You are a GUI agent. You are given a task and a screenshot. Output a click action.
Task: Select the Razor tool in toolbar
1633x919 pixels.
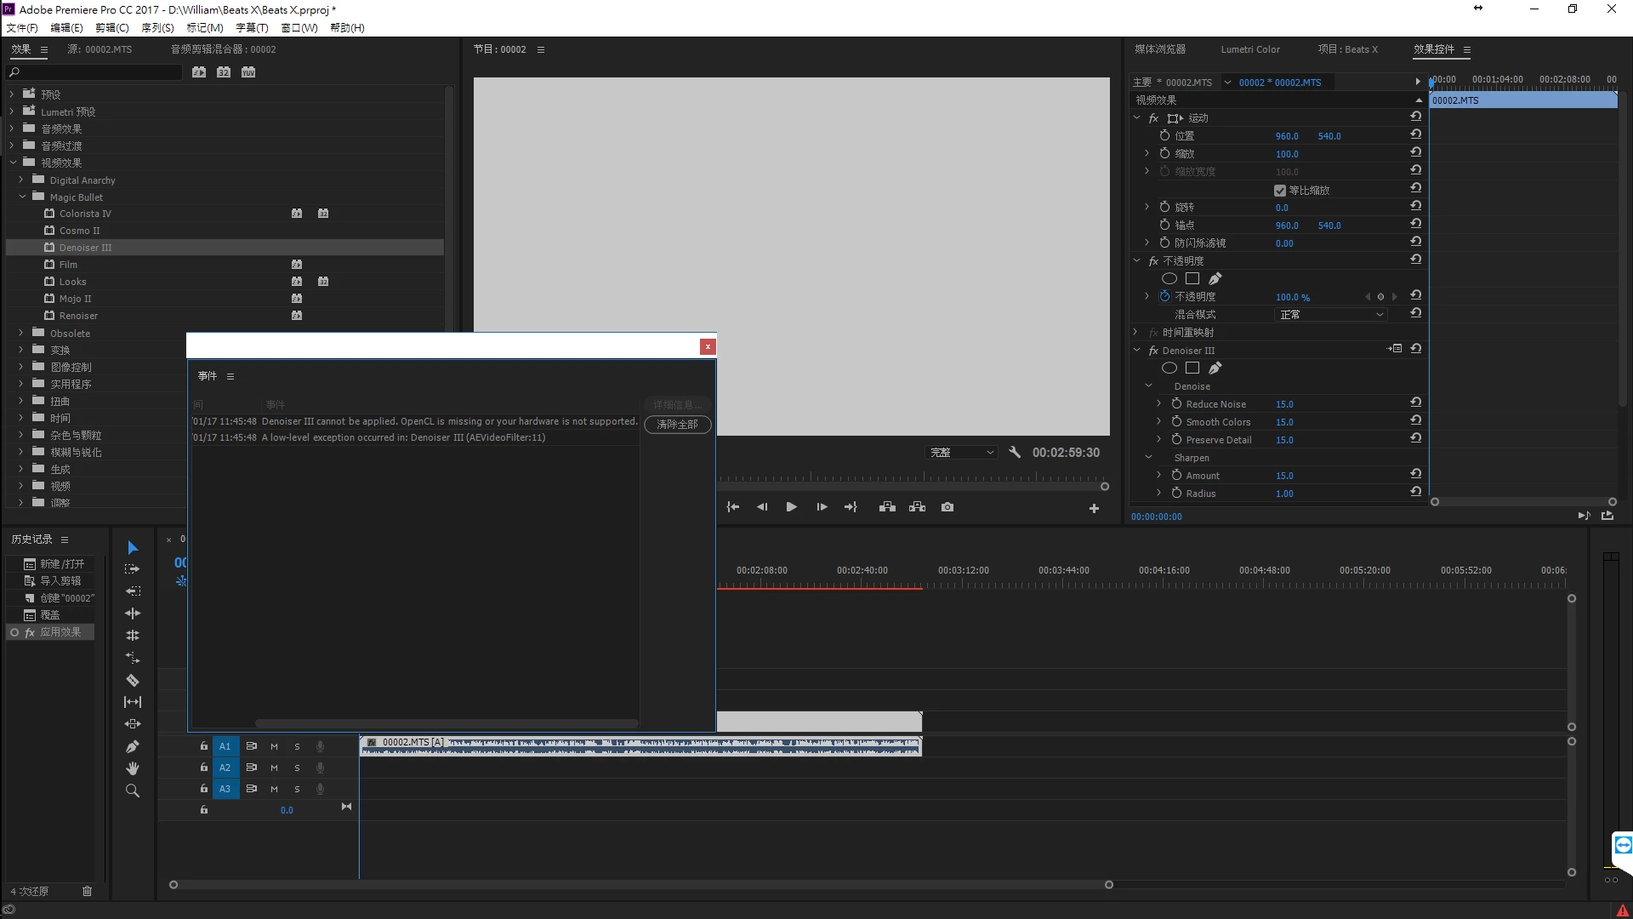[x=133, y=680]
